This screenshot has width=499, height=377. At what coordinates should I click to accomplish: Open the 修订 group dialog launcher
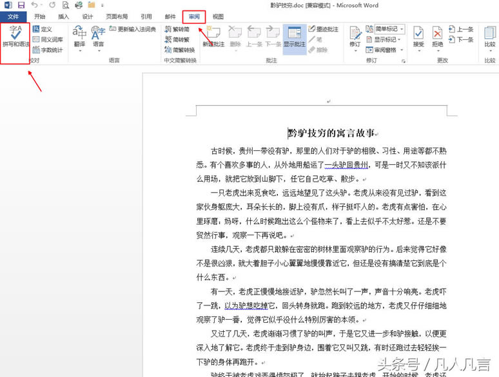click(404, 60)
